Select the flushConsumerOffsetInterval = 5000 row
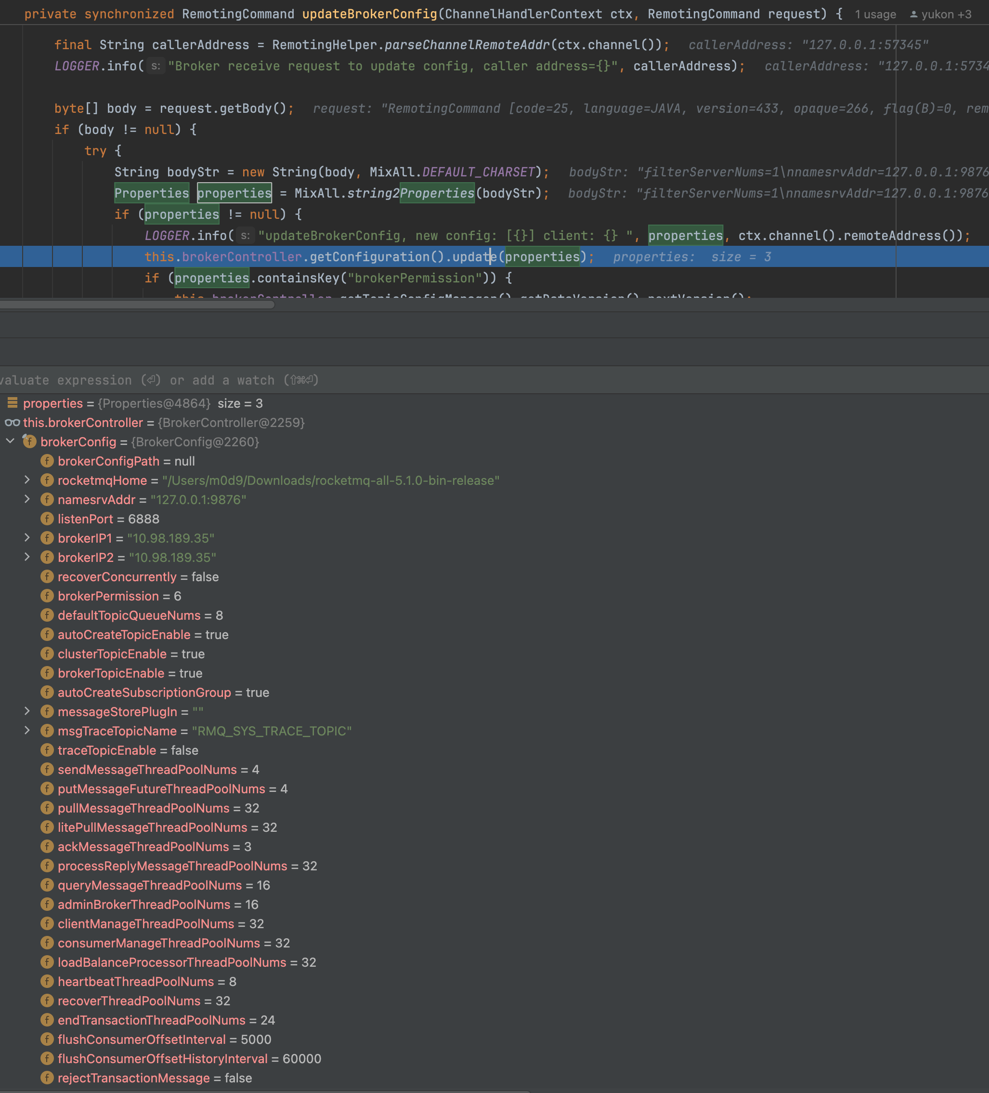Viewport: 989px width, 1093px height. (494, 1039)
